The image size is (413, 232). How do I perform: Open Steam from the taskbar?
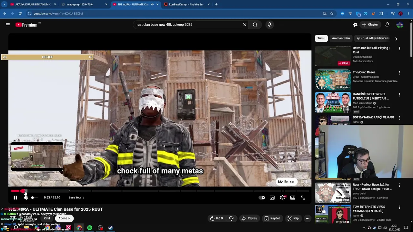[110, 228]
